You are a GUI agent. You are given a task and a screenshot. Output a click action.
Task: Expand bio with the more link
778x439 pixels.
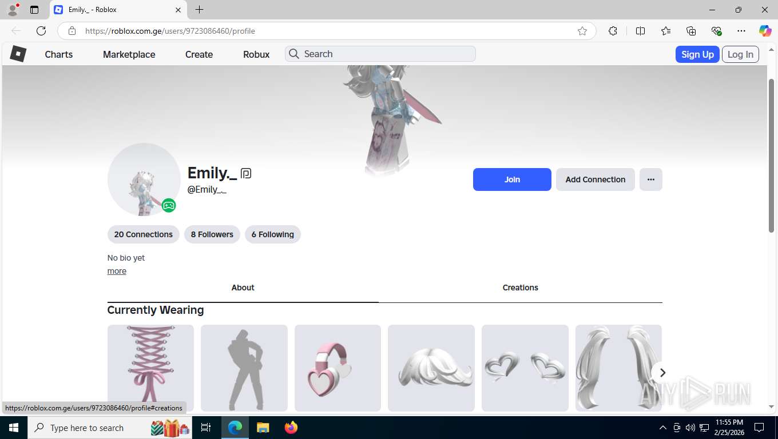(x=117, y=271)
